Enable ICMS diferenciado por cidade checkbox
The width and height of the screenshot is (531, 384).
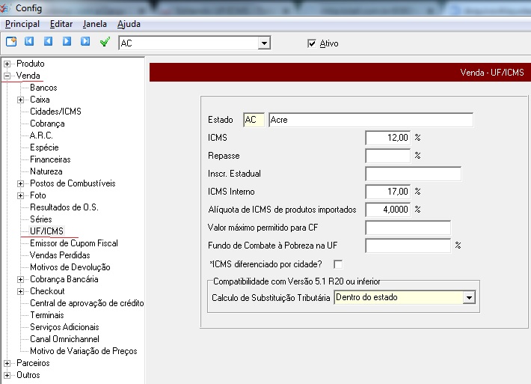(x=338, y=264)
